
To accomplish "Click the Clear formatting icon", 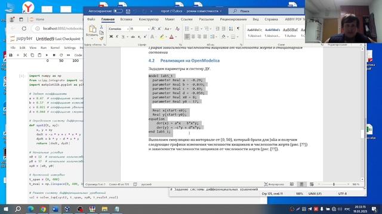I will (x=178, y=29).
